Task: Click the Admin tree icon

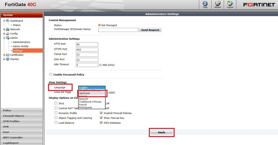Action: pos(8,38)
